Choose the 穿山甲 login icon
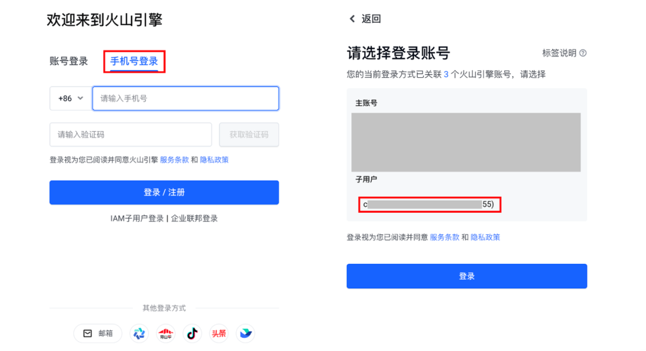Screen dimensions: 646x351 point(166,333)
